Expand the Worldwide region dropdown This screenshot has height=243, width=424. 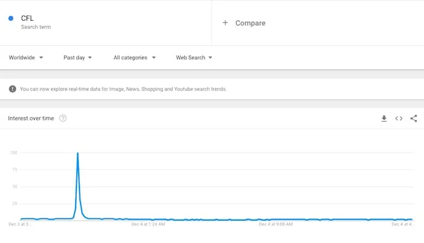click(26, 57)
